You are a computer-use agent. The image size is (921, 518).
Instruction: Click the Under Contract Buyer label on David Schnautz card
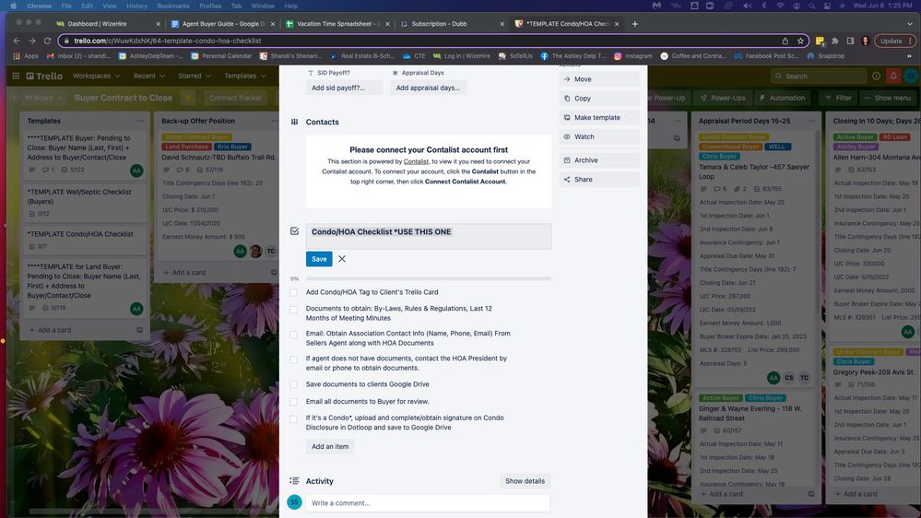pyautogui.click(x=196, y=136)
